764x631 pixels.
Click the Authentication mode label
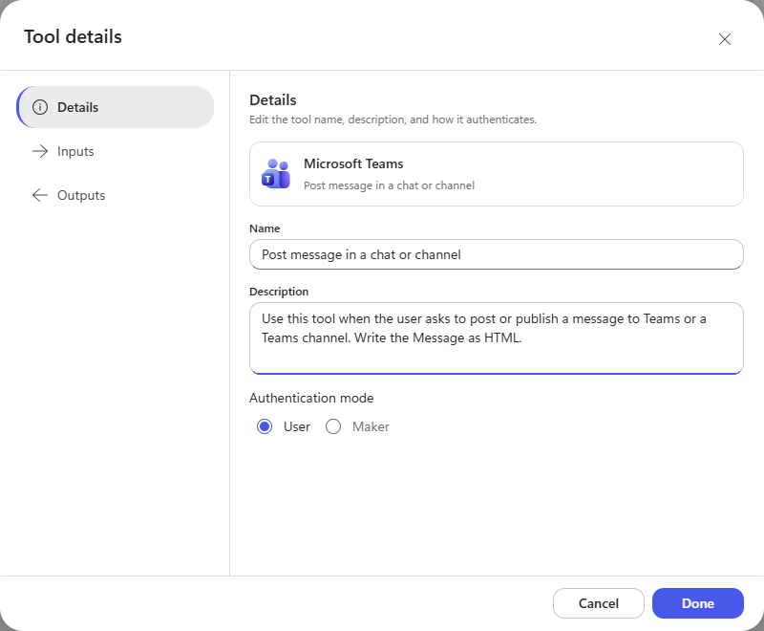tap(311, 398)
